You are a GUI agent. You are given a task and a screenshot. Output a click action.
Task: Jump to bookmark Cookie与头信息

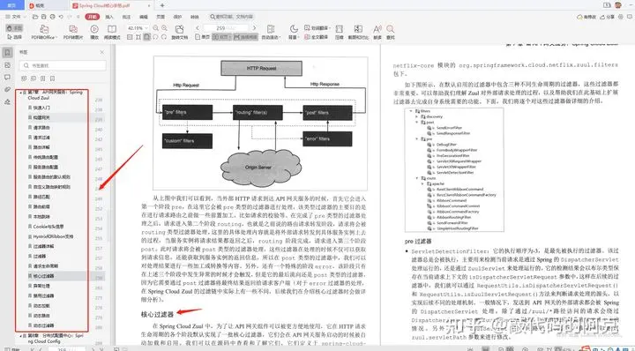pyautogui.click(x=48, y=227)
